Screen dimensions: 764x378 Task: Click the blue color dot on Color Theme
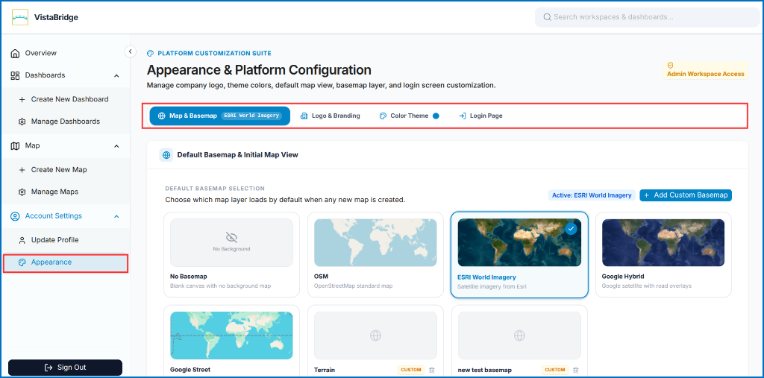pyautogui.click(x=436, y=116)
